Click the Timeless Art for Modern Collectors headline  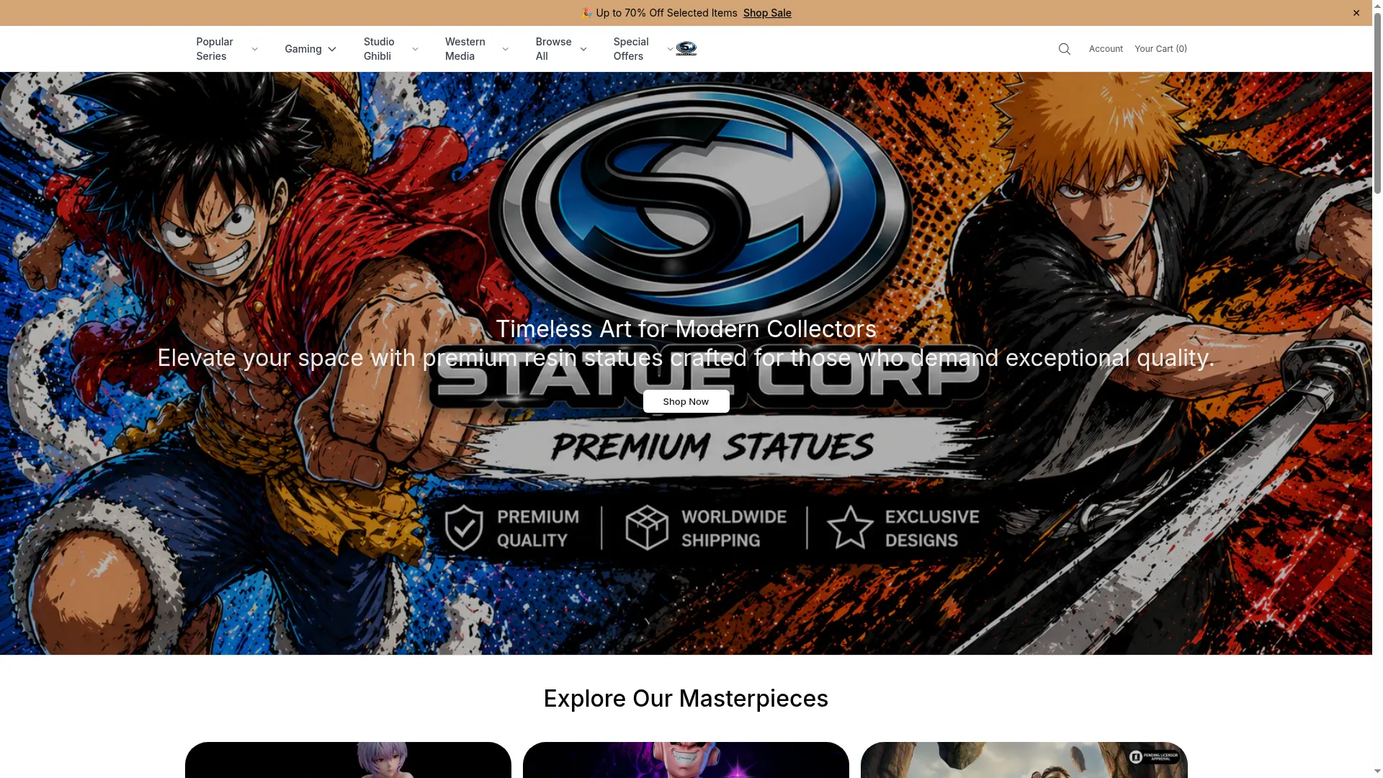(686, 328)
